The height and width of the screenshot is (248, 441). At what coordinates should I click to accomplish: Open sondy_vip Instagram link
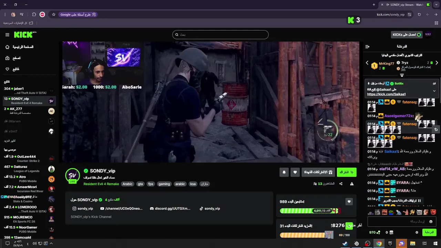pyautogui.click(x=83, y=208)
